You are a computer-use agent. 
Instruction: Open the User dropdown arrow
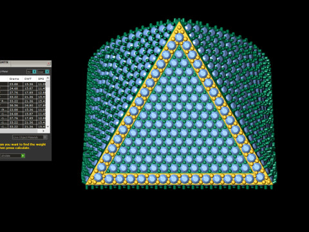click(x=47, y=72)
